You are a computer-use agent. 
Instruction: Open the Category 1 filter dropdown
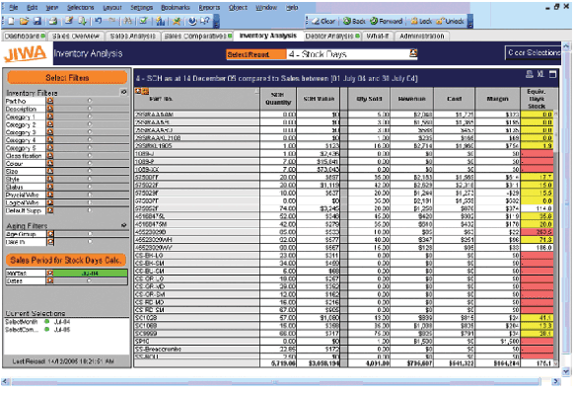point(50,117)
